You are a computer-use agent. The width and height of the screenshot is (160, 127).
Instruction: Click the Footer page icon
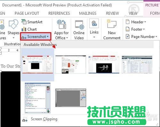tap(128, 29)
